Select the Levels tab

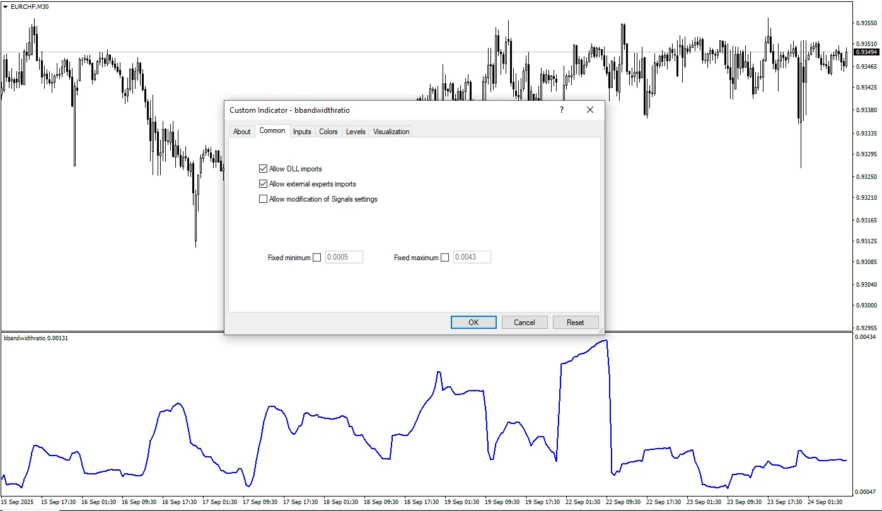coord(356,132)
